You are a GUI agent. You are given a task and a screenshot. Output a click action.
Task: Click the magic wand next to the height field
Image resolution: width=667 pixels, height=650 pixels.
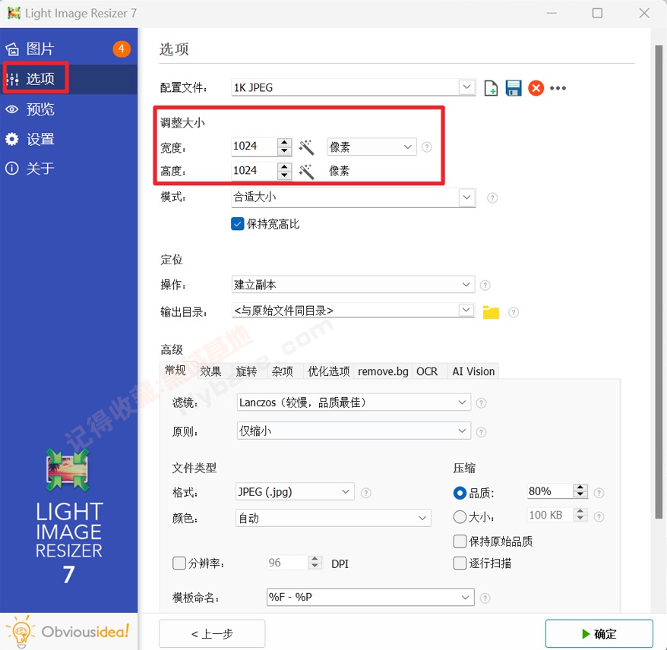(307, 171)
